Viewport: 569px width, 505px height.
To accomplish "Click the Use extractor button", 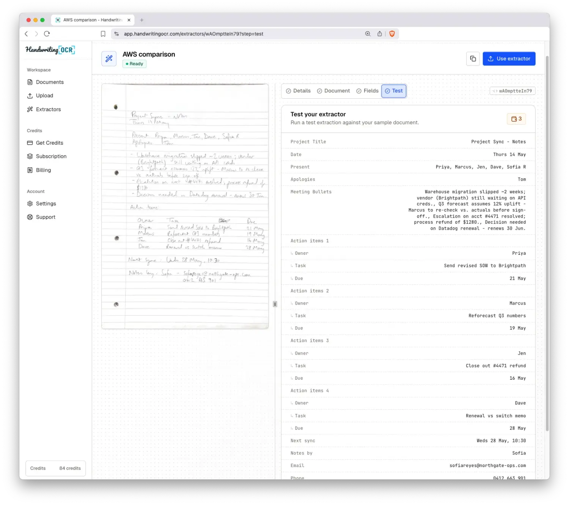I will [509, 58].
